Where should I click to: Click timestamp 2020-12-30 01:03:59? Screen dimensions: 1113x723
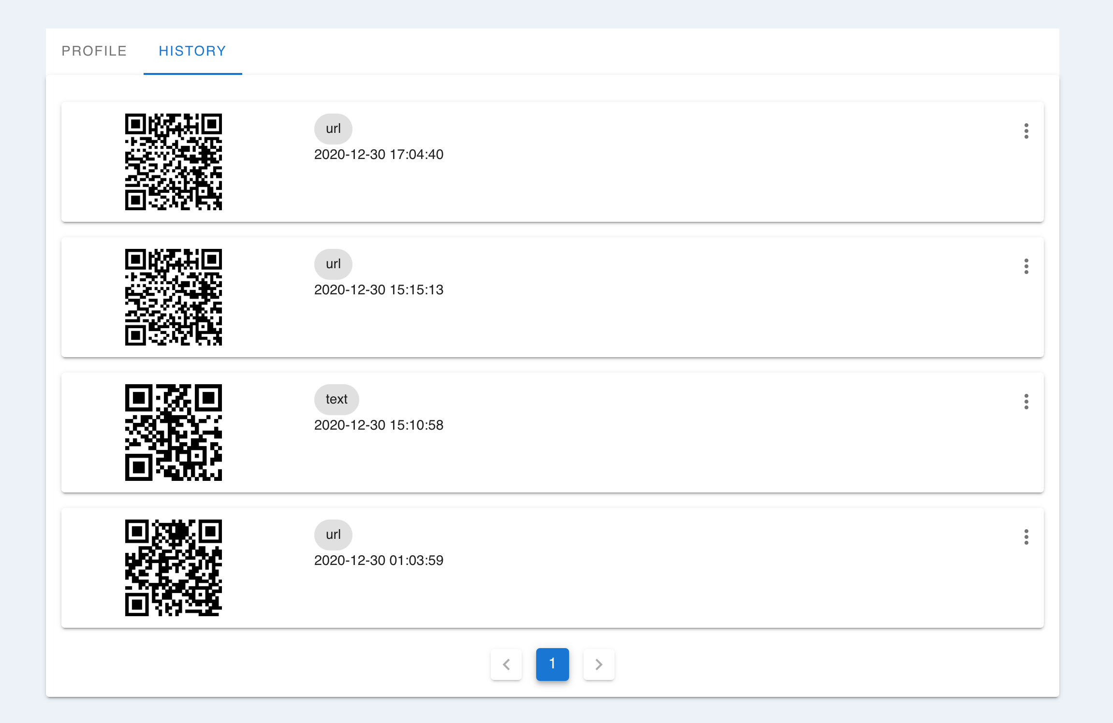coord(379,561)
